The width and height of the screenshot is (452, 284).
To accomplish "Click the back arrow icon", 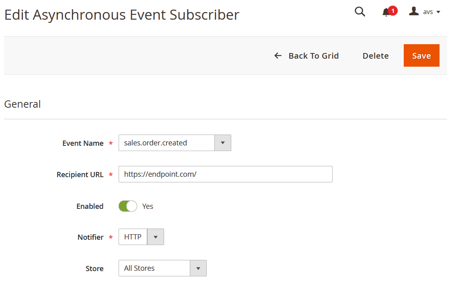I will coord(278,55).
